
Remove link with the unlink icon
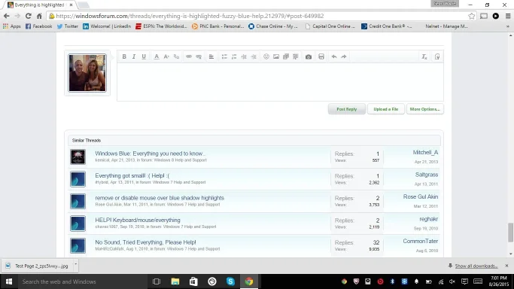point(199,56)
